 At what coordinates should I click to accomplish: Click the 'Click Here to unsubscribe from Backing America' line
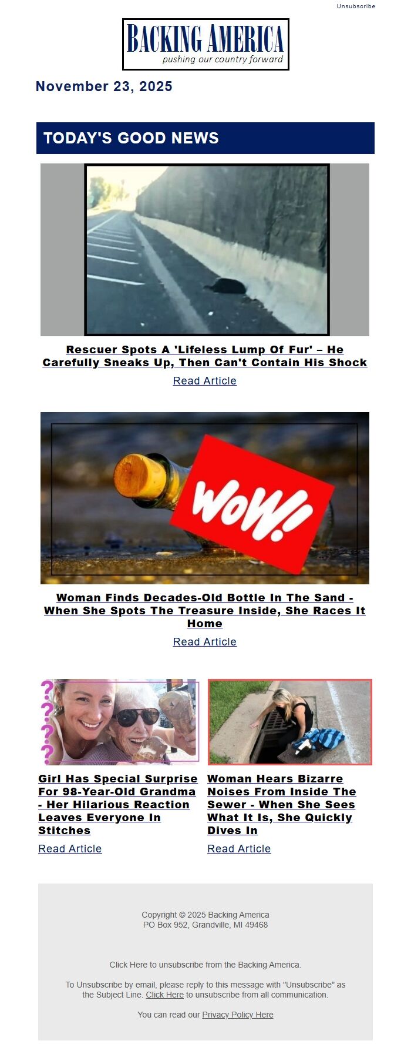pos(206,965)
